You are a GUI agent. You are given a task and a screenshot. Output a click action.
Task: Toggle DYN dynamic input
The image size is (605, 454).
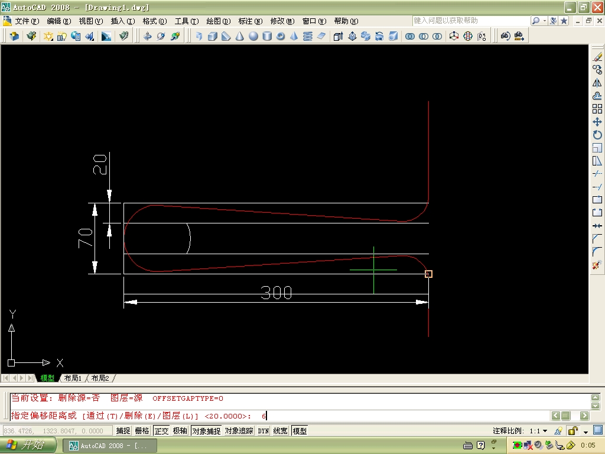pos(263,430)
